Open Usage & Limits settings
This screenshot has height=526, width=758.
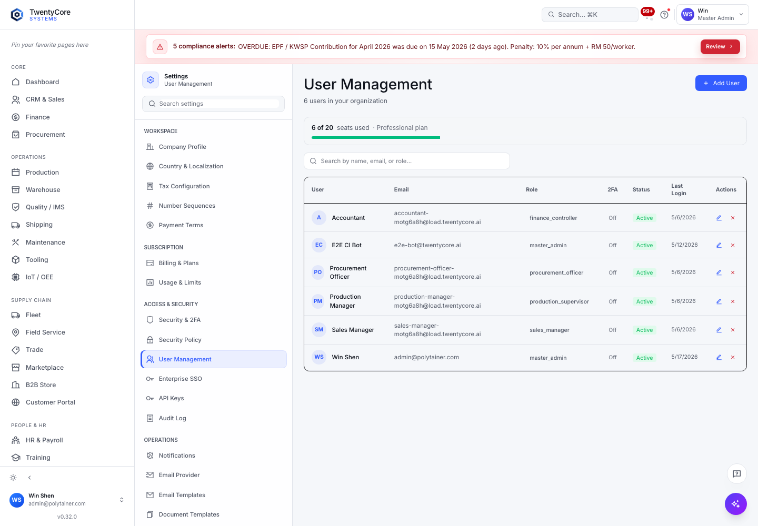(214, 282)
